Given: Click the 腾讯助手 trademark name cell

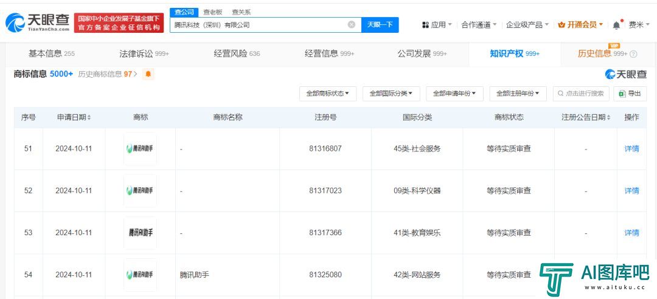Looking at the screenshot, I should click(195, 275).
